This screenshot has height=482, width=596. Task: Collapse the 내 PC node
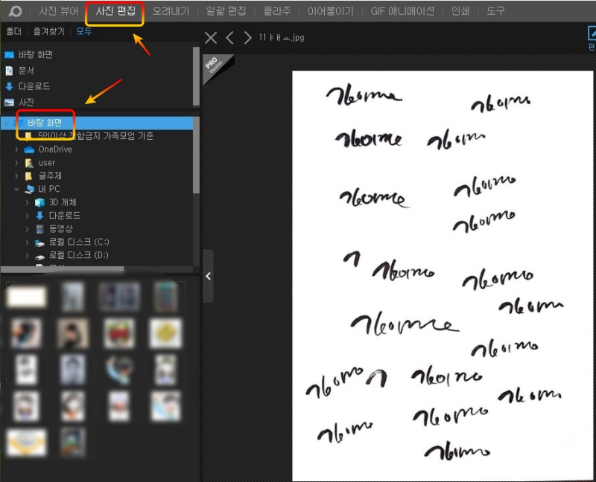(x=16, y=189)
